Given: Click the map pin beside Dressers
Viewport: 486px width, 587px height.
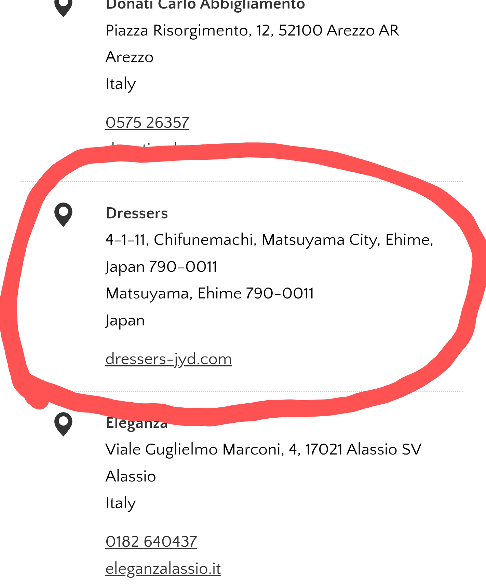Looking at the screenshot, I should [x=63, y=214].
